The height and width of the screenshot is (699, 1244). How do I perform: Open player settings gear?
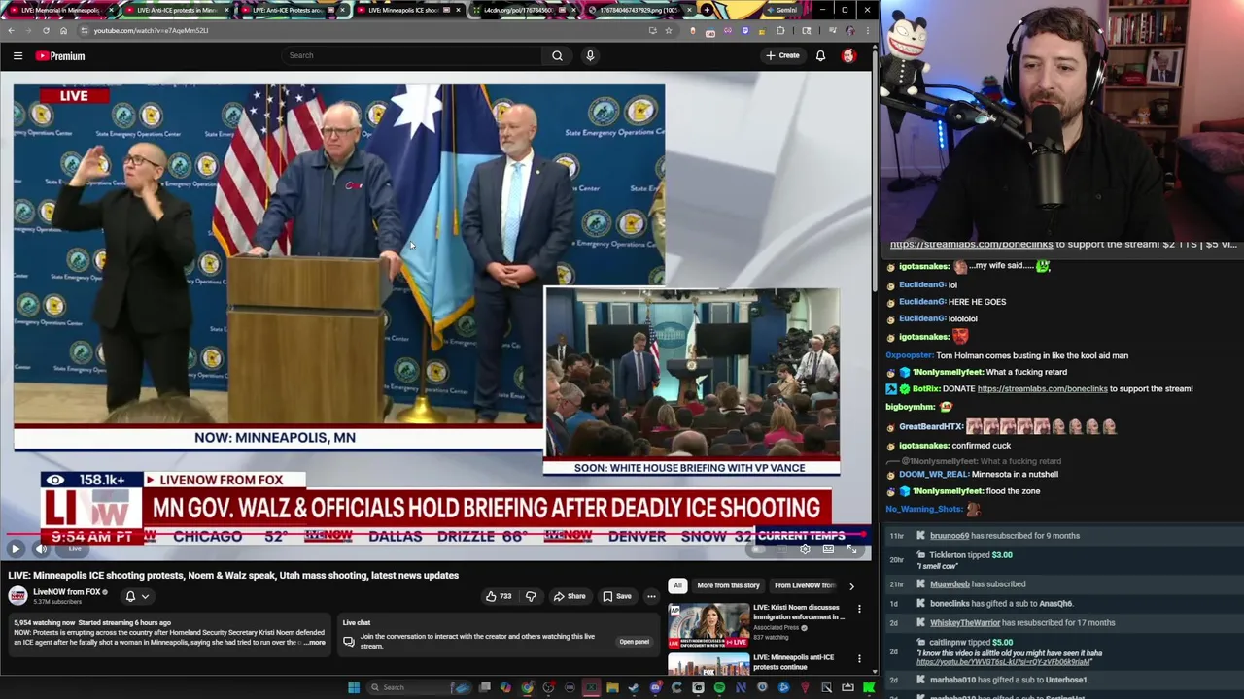[x=805, y=549]
